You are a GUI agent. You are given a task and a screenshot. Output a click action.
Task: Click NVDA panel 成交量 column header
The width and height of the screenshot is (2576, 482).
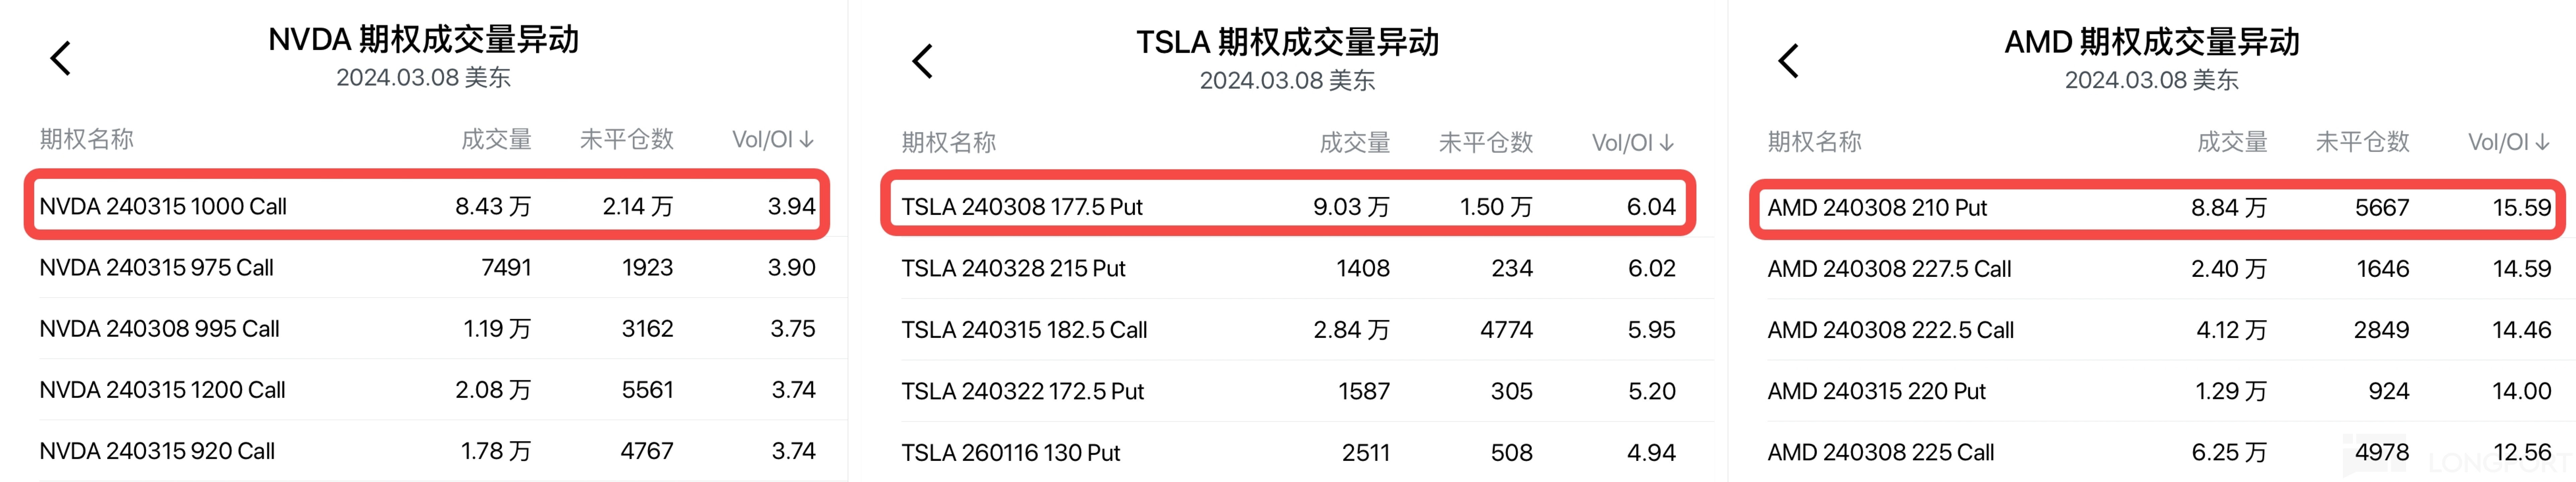pyautogui.click(x=496, y=139)
